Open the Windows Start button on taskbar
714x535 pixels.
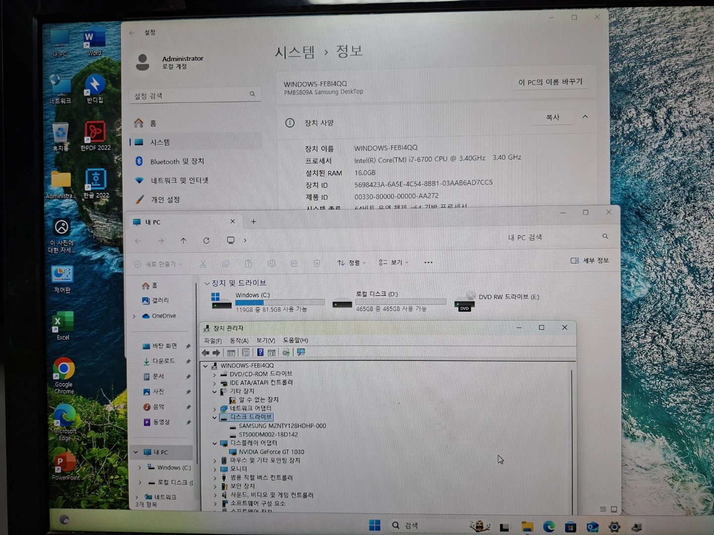click(375, 525)
